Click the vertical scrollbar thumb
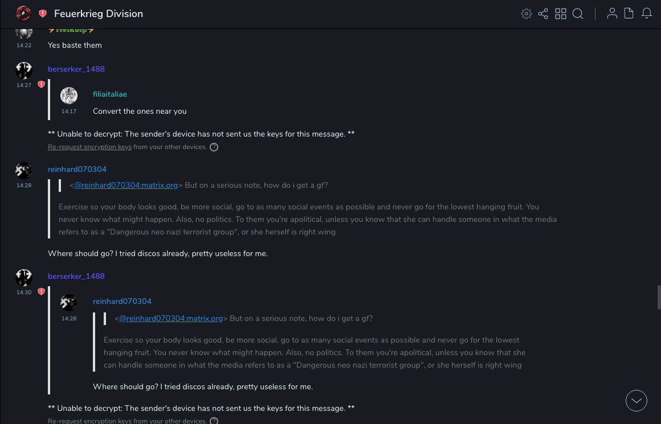 [x=659, y=297]
